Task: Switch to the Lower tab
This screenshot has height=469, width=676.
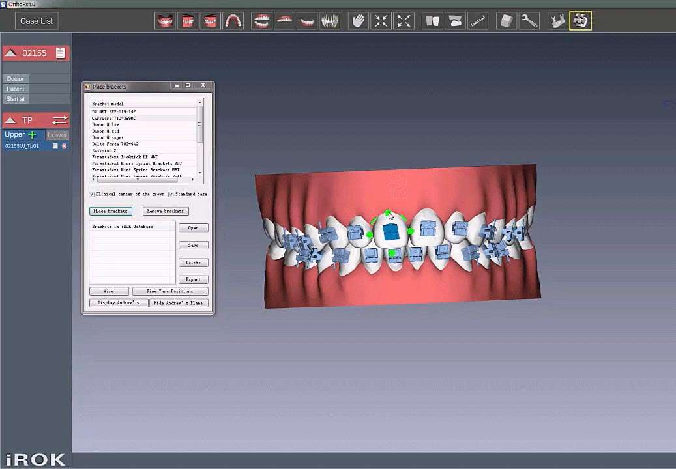Action: (57, 135)
